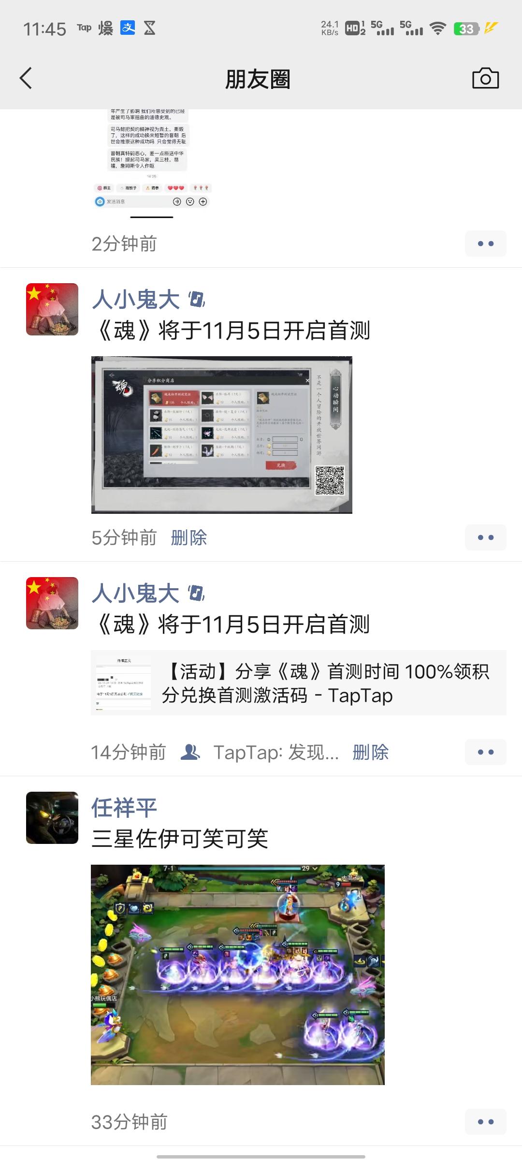Tap the TapTap: 发现... source label
The width and height of the screenshot is (522, 1160).
(276, 752)
